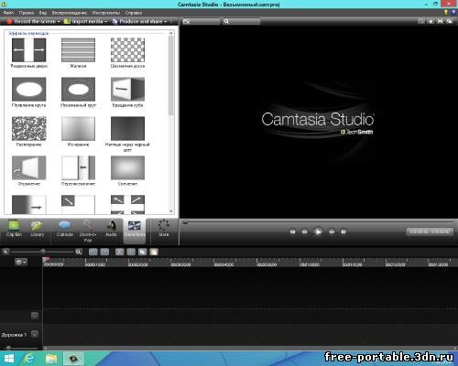Play the preview video

(318, 231)
